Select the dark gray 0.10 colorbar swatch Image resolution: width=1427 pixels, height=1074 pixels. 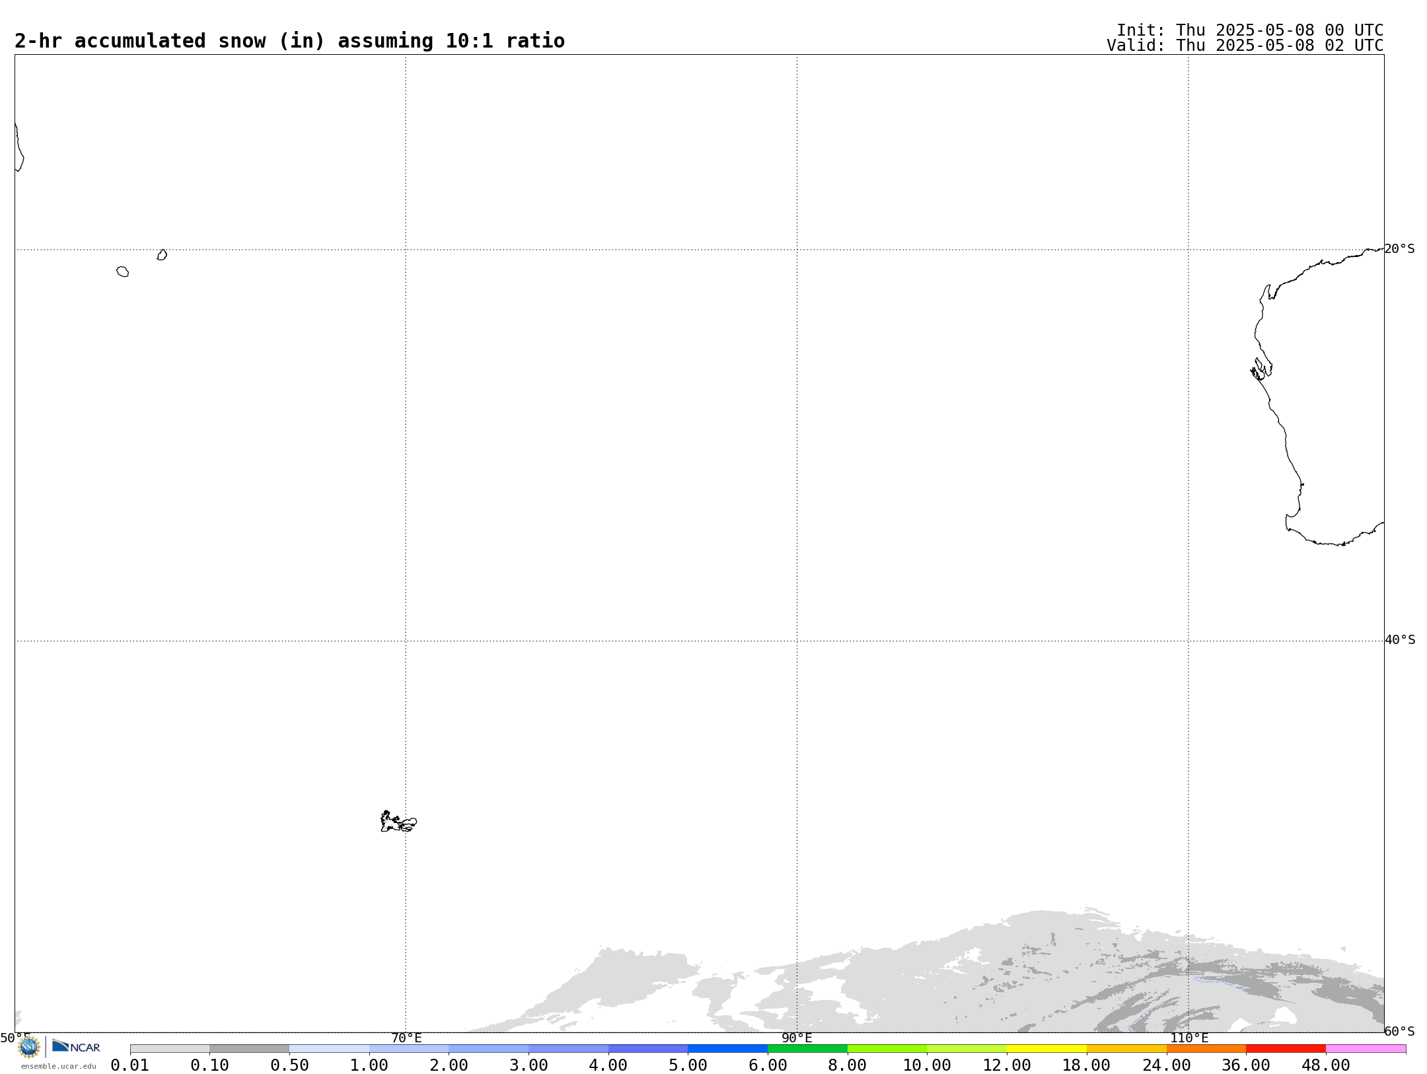click(249, 1049)
